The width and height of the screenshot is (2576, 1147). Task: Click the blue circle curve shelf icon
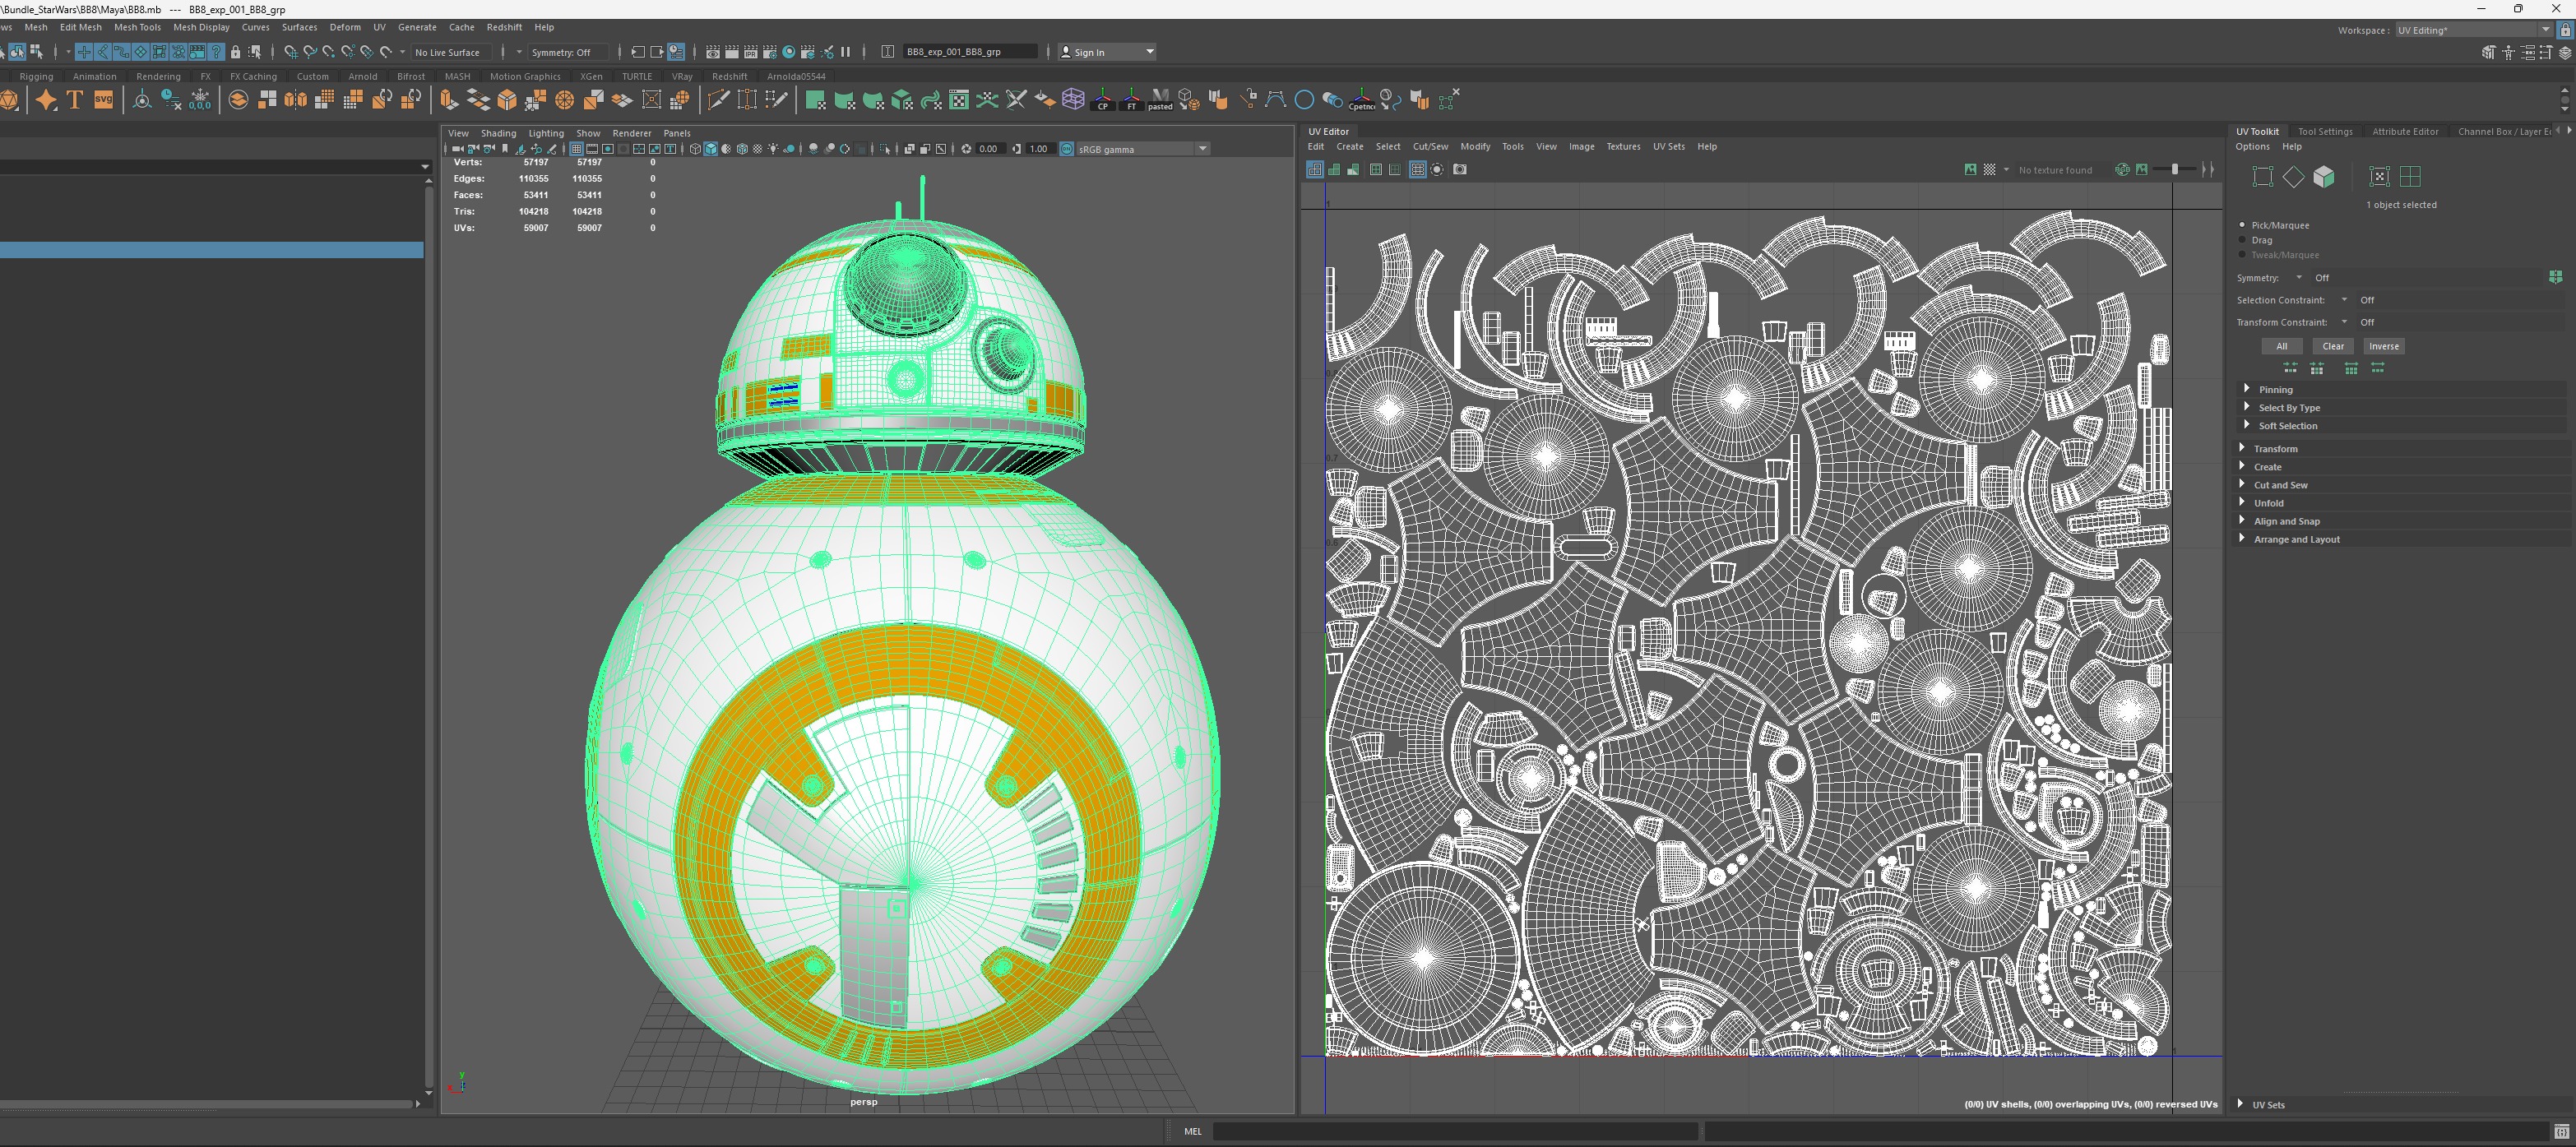(1304, 100)
